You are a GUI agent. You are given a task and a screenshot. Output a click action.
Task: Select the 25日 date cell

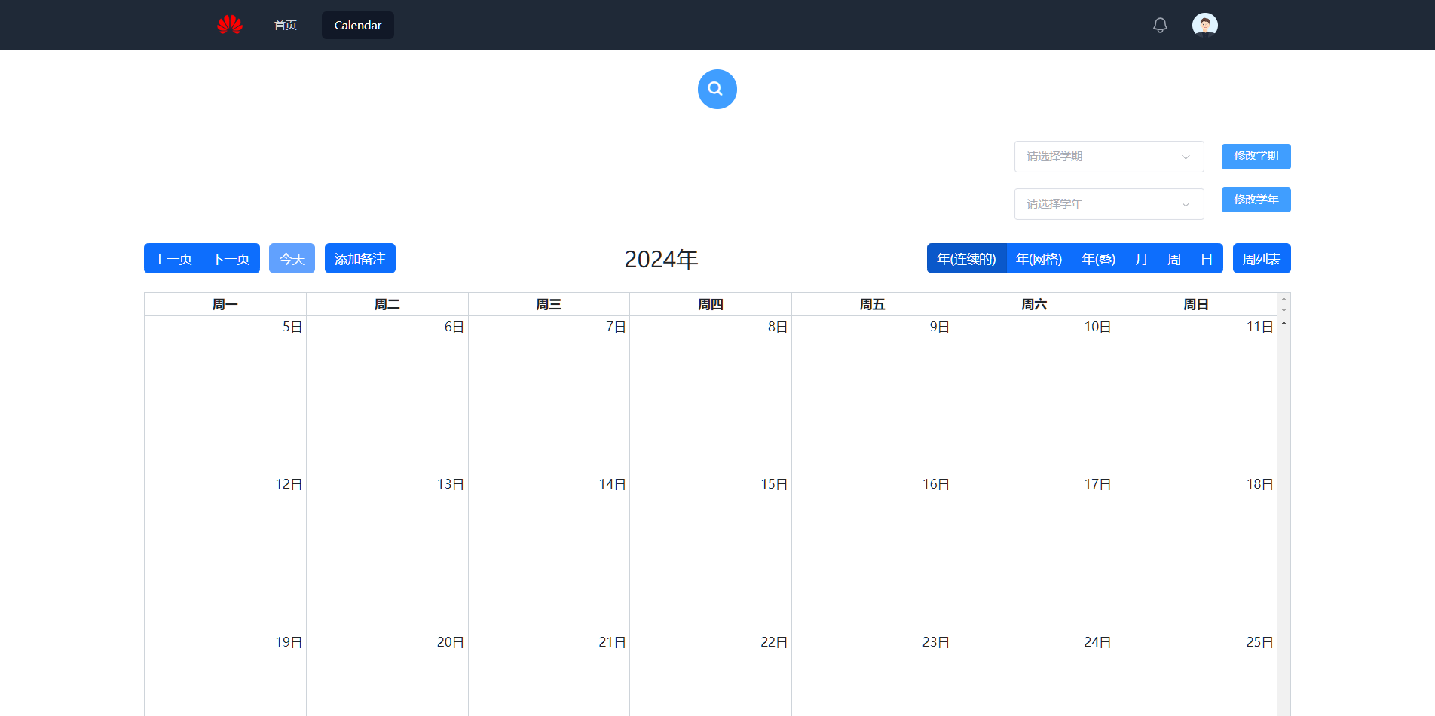click(x=1196, y=673)
